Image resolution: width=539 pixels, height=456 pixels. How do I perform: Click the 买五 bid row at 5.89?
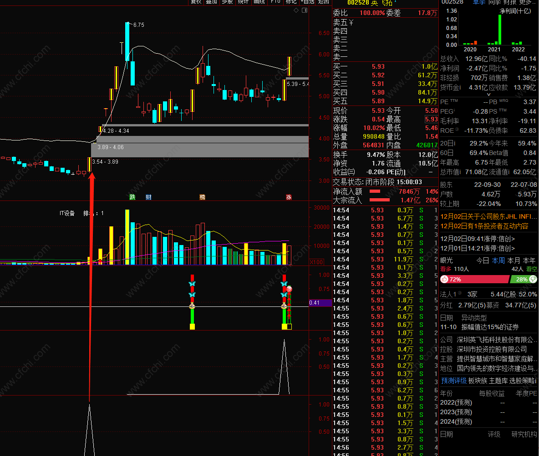[385, 101]
